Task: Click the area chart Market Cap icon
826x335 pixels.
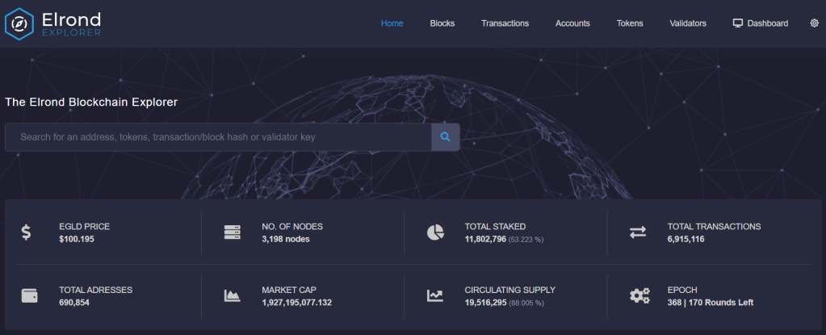Action: [x=233, y=295]
